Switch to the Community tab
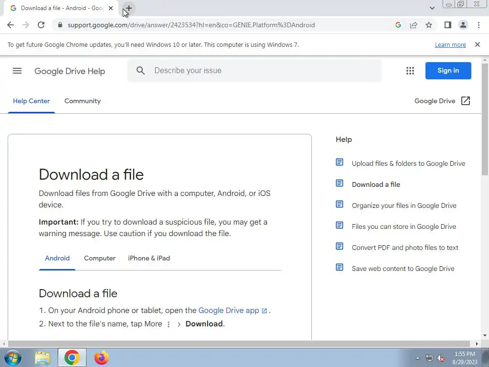489x367 pixels. pyautogui.click(x=82, y=101)
